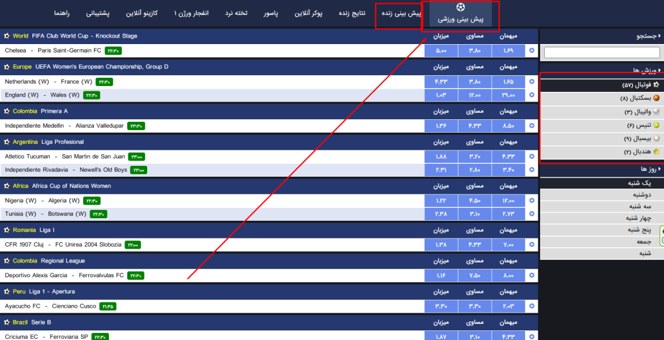This screenshot has width=664, height=340.
Task: Open the پشتیبانی support menu item
Action: 97,14
